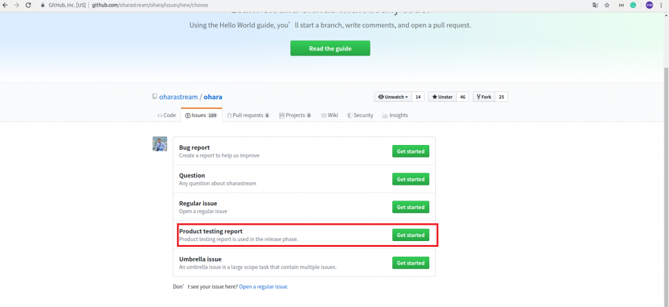The image size is (669, 307).
Task: Click the address bar URL
Action: [x=150, y=5]
